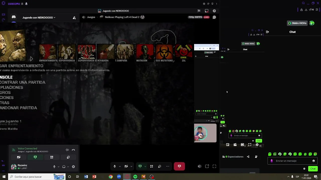Screen dimensions: 321x180
Task: Open Kick player settings gear below the video
Action: tap(257, 145)
